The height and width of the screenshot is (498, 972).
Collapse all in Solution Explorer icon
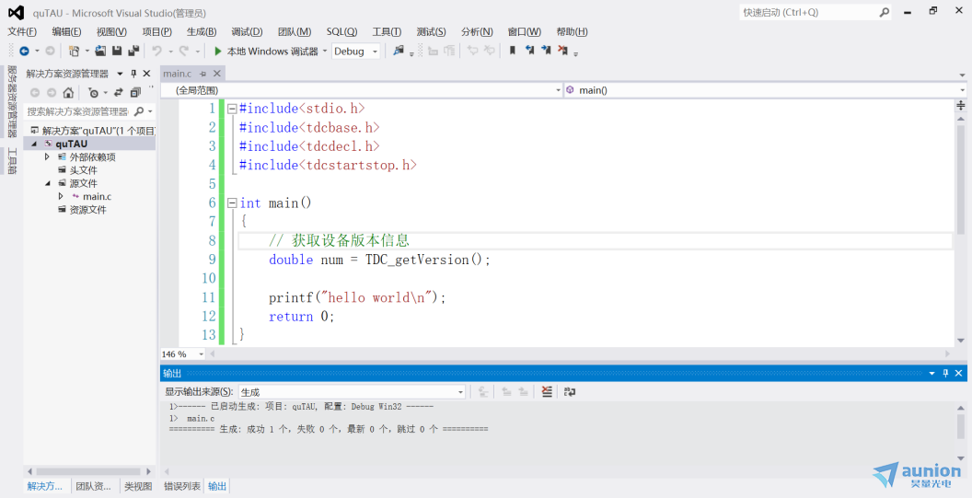[135, 93]
